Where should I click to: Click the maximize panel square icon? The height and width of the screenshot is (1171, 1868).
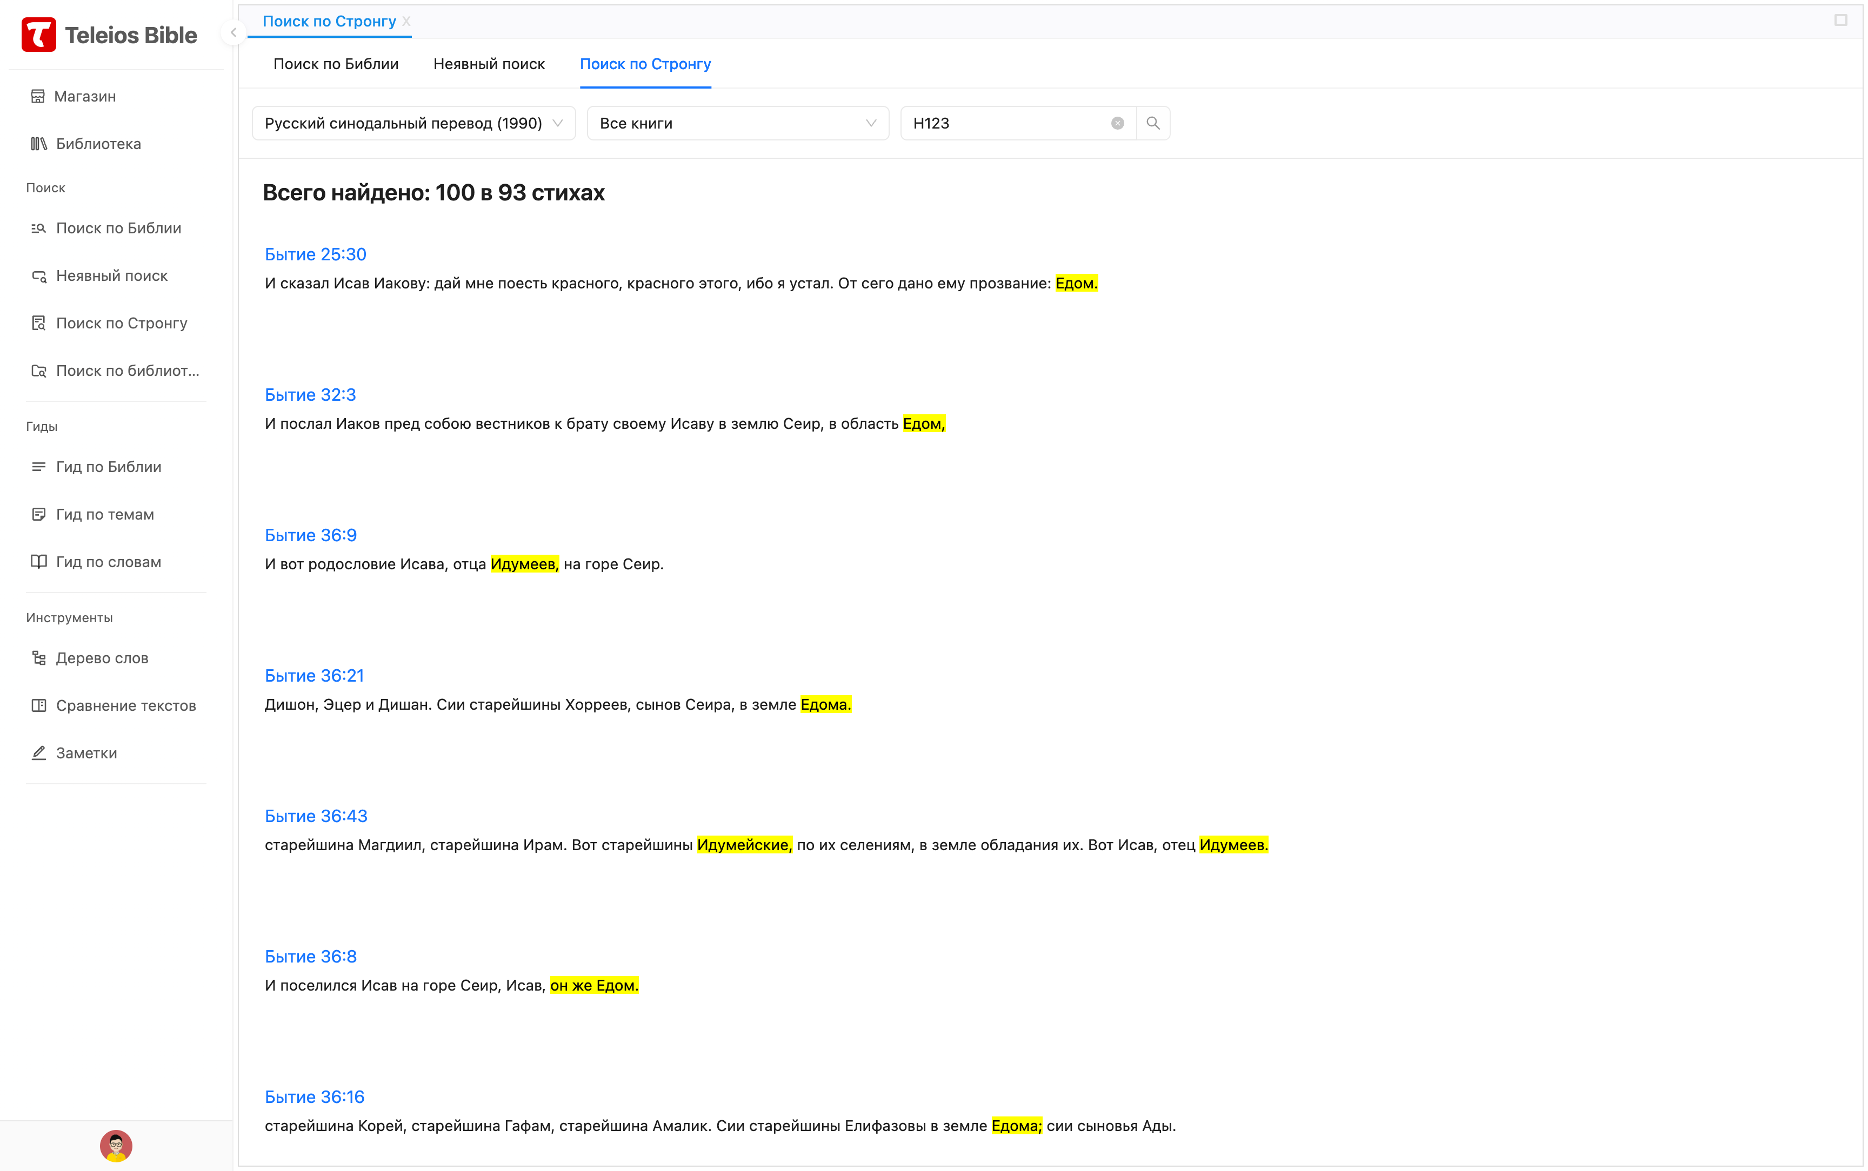pos(1840,20)
